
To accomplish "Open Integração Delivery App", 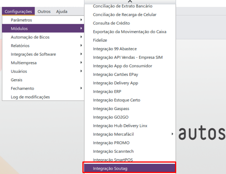I will 130,83.
